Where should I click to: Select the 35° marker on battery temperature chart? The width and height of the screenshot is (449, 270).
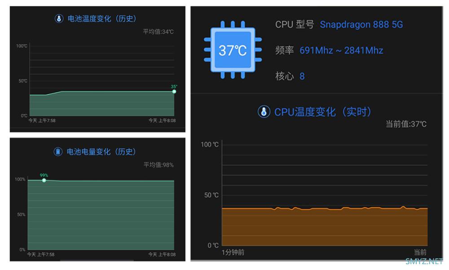(174, 92)
